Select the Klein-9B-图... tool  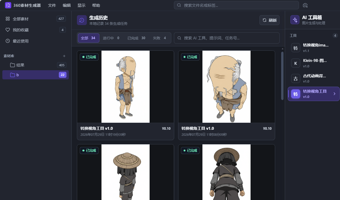pos(314,63)
